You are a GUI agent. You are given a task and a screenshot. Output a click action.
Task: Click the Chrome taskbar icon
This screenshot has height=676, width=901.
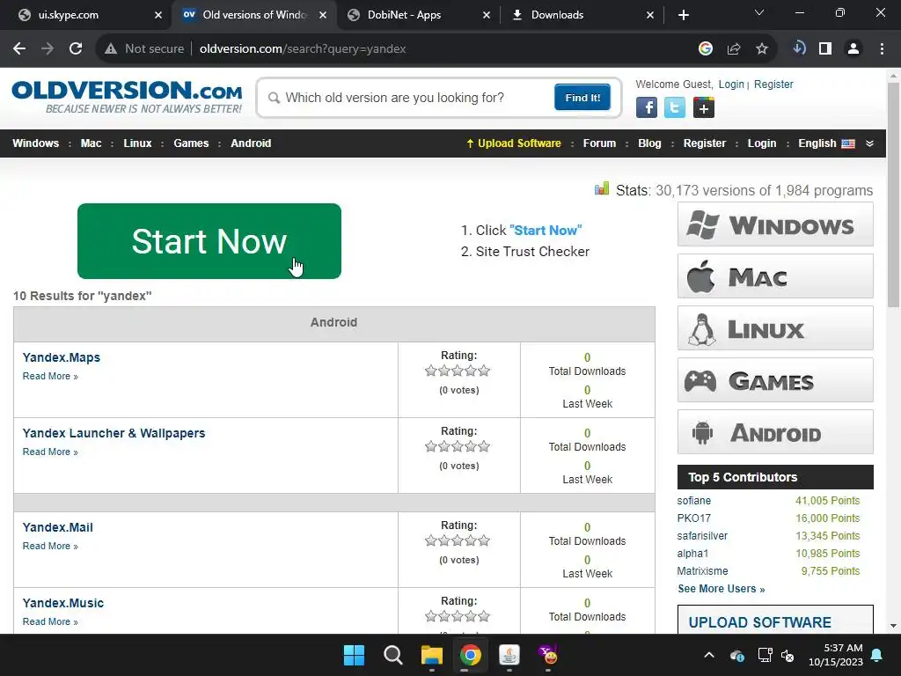coord(470,655)
